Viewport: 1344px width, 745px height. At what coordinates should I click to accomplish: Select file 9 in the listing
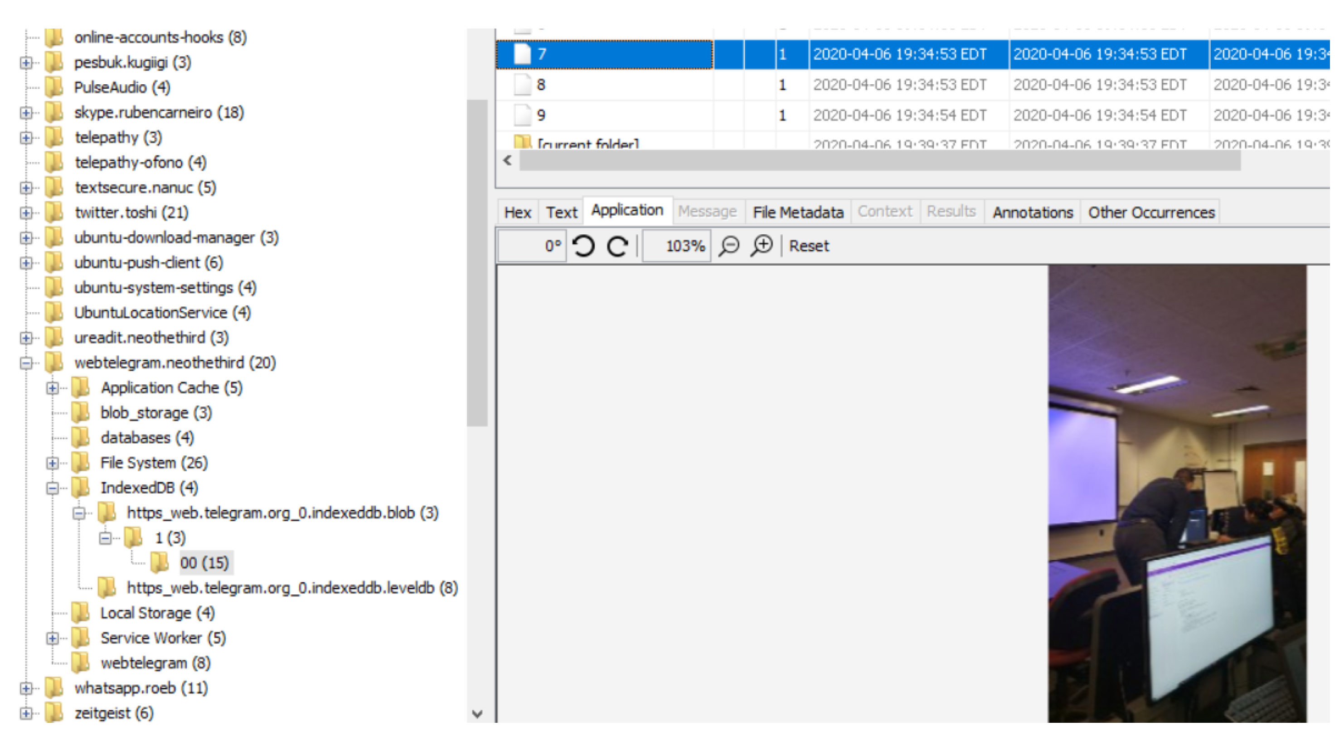(x=541, y=115)
